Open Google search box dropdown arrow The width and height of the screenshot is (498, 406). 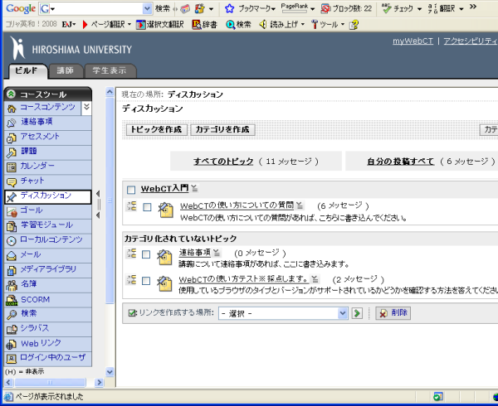pyautogui.click(x=147, y=9)
